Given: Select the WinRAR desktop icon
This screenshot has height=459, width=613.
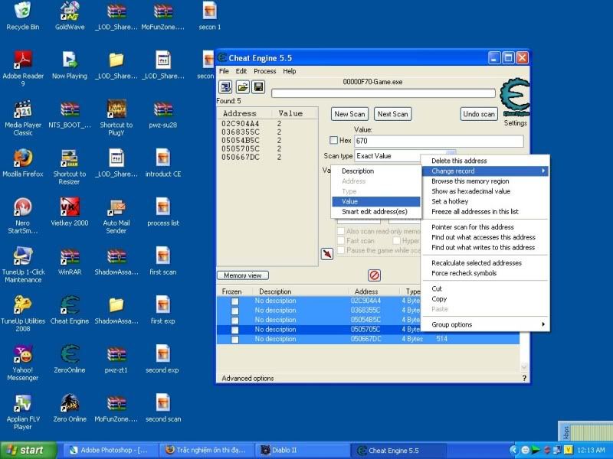Looking at the screenshot, I should (x=70, y=261).
